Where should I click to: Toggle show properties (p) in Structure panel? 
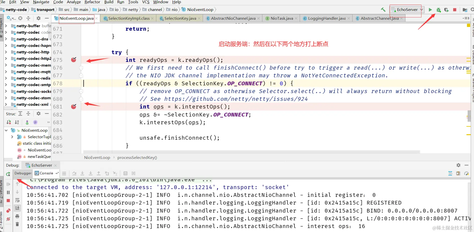pyautogui.click(x=35, y=122)
